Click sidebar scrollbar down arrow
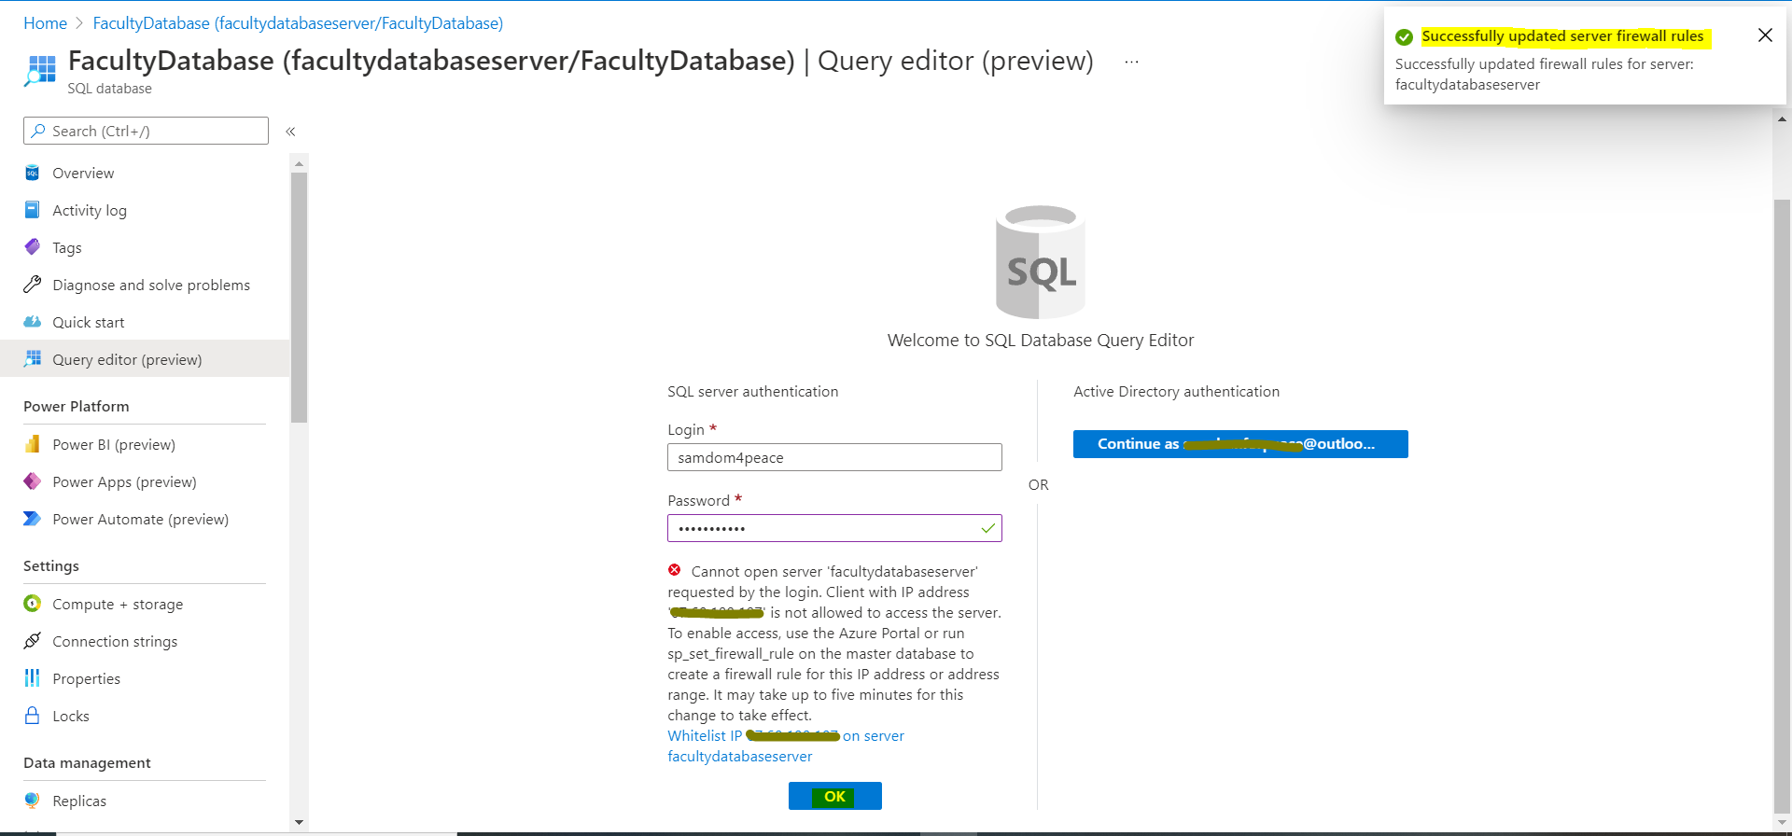The width and height of the screenshot is (1792, 836). [299, 822]
